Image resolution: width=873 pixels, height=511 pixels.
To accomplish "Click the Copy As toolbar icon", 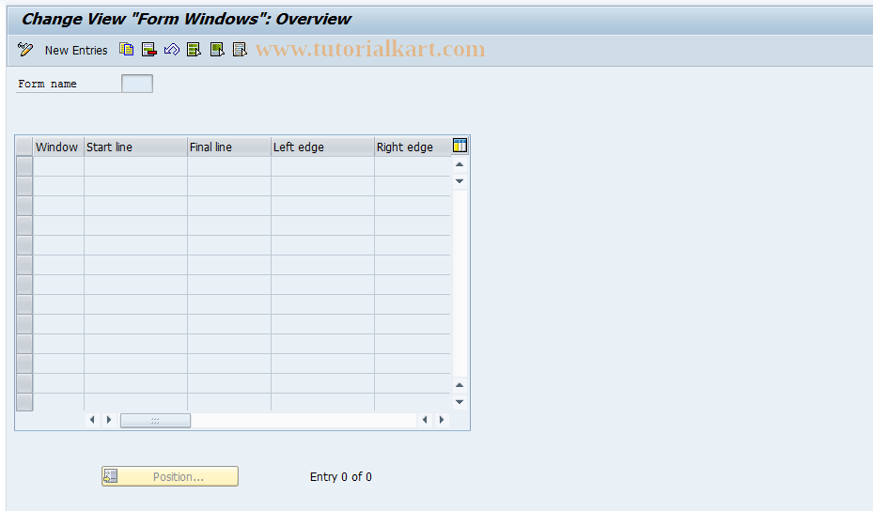I will point(126,50).
